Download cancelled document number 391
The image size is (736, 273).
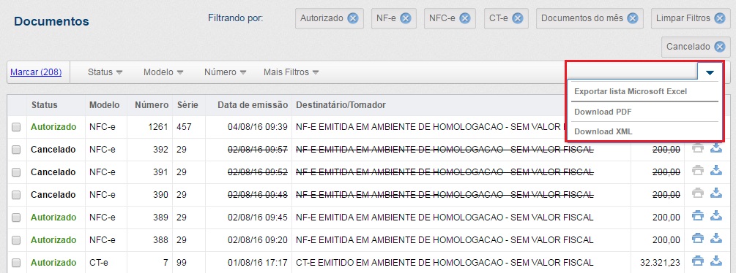(715, 171)
